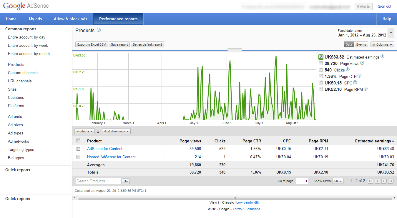Go to first page of results

click(x=371, y=181)
